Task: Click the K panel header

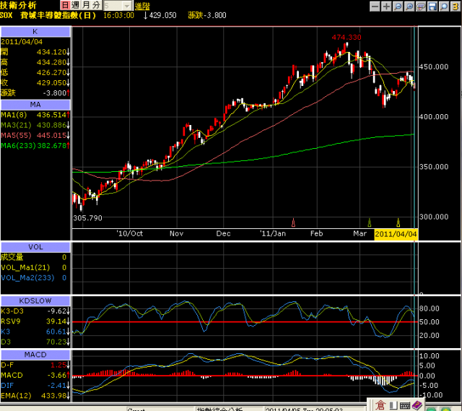Action: [x=35, y=32]
